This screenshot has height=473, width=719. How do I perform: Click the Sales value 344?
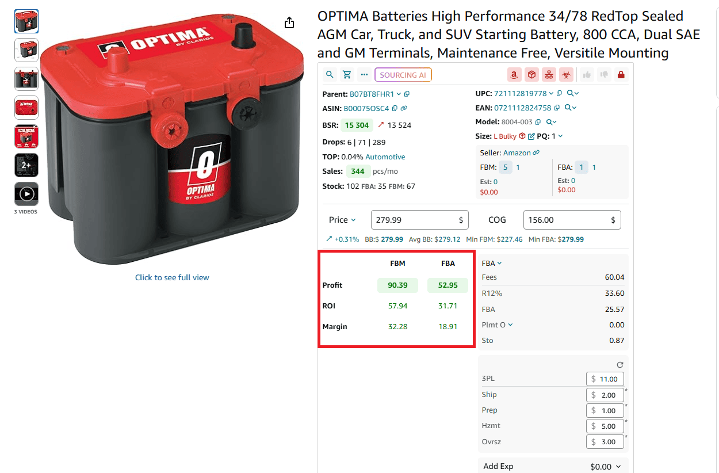(358, 171)
